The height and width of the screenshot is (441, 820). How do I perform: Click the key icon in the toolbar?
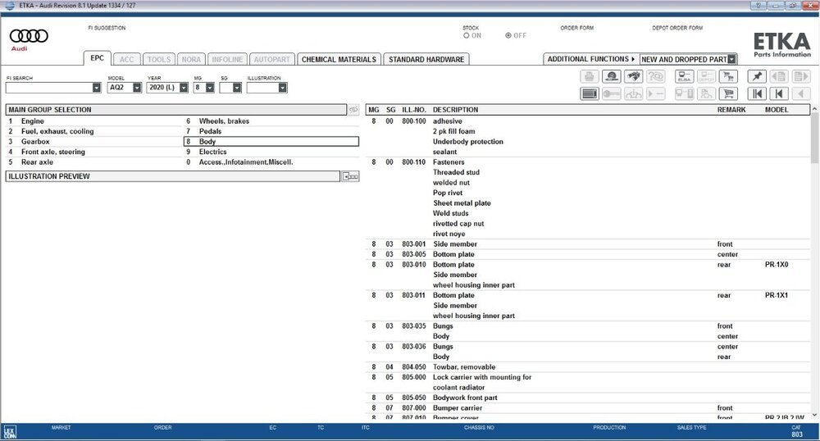(612, 93)
